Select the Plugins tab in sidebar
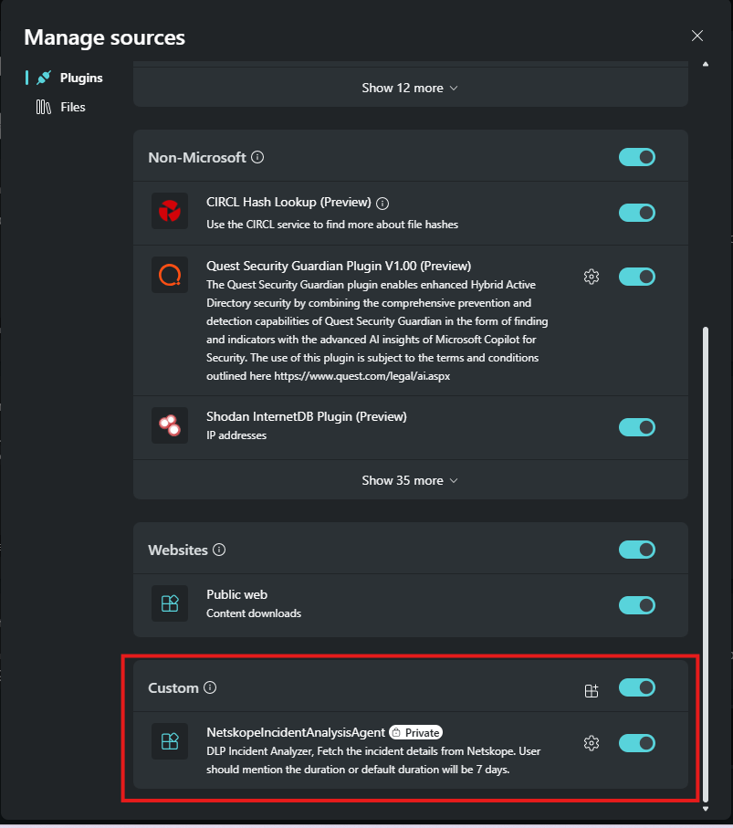 70,78
